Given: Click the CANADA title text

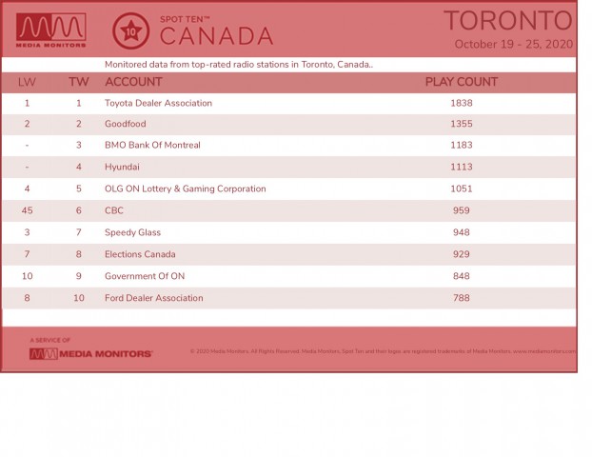Looking at the screenshot, I should 216,36.
